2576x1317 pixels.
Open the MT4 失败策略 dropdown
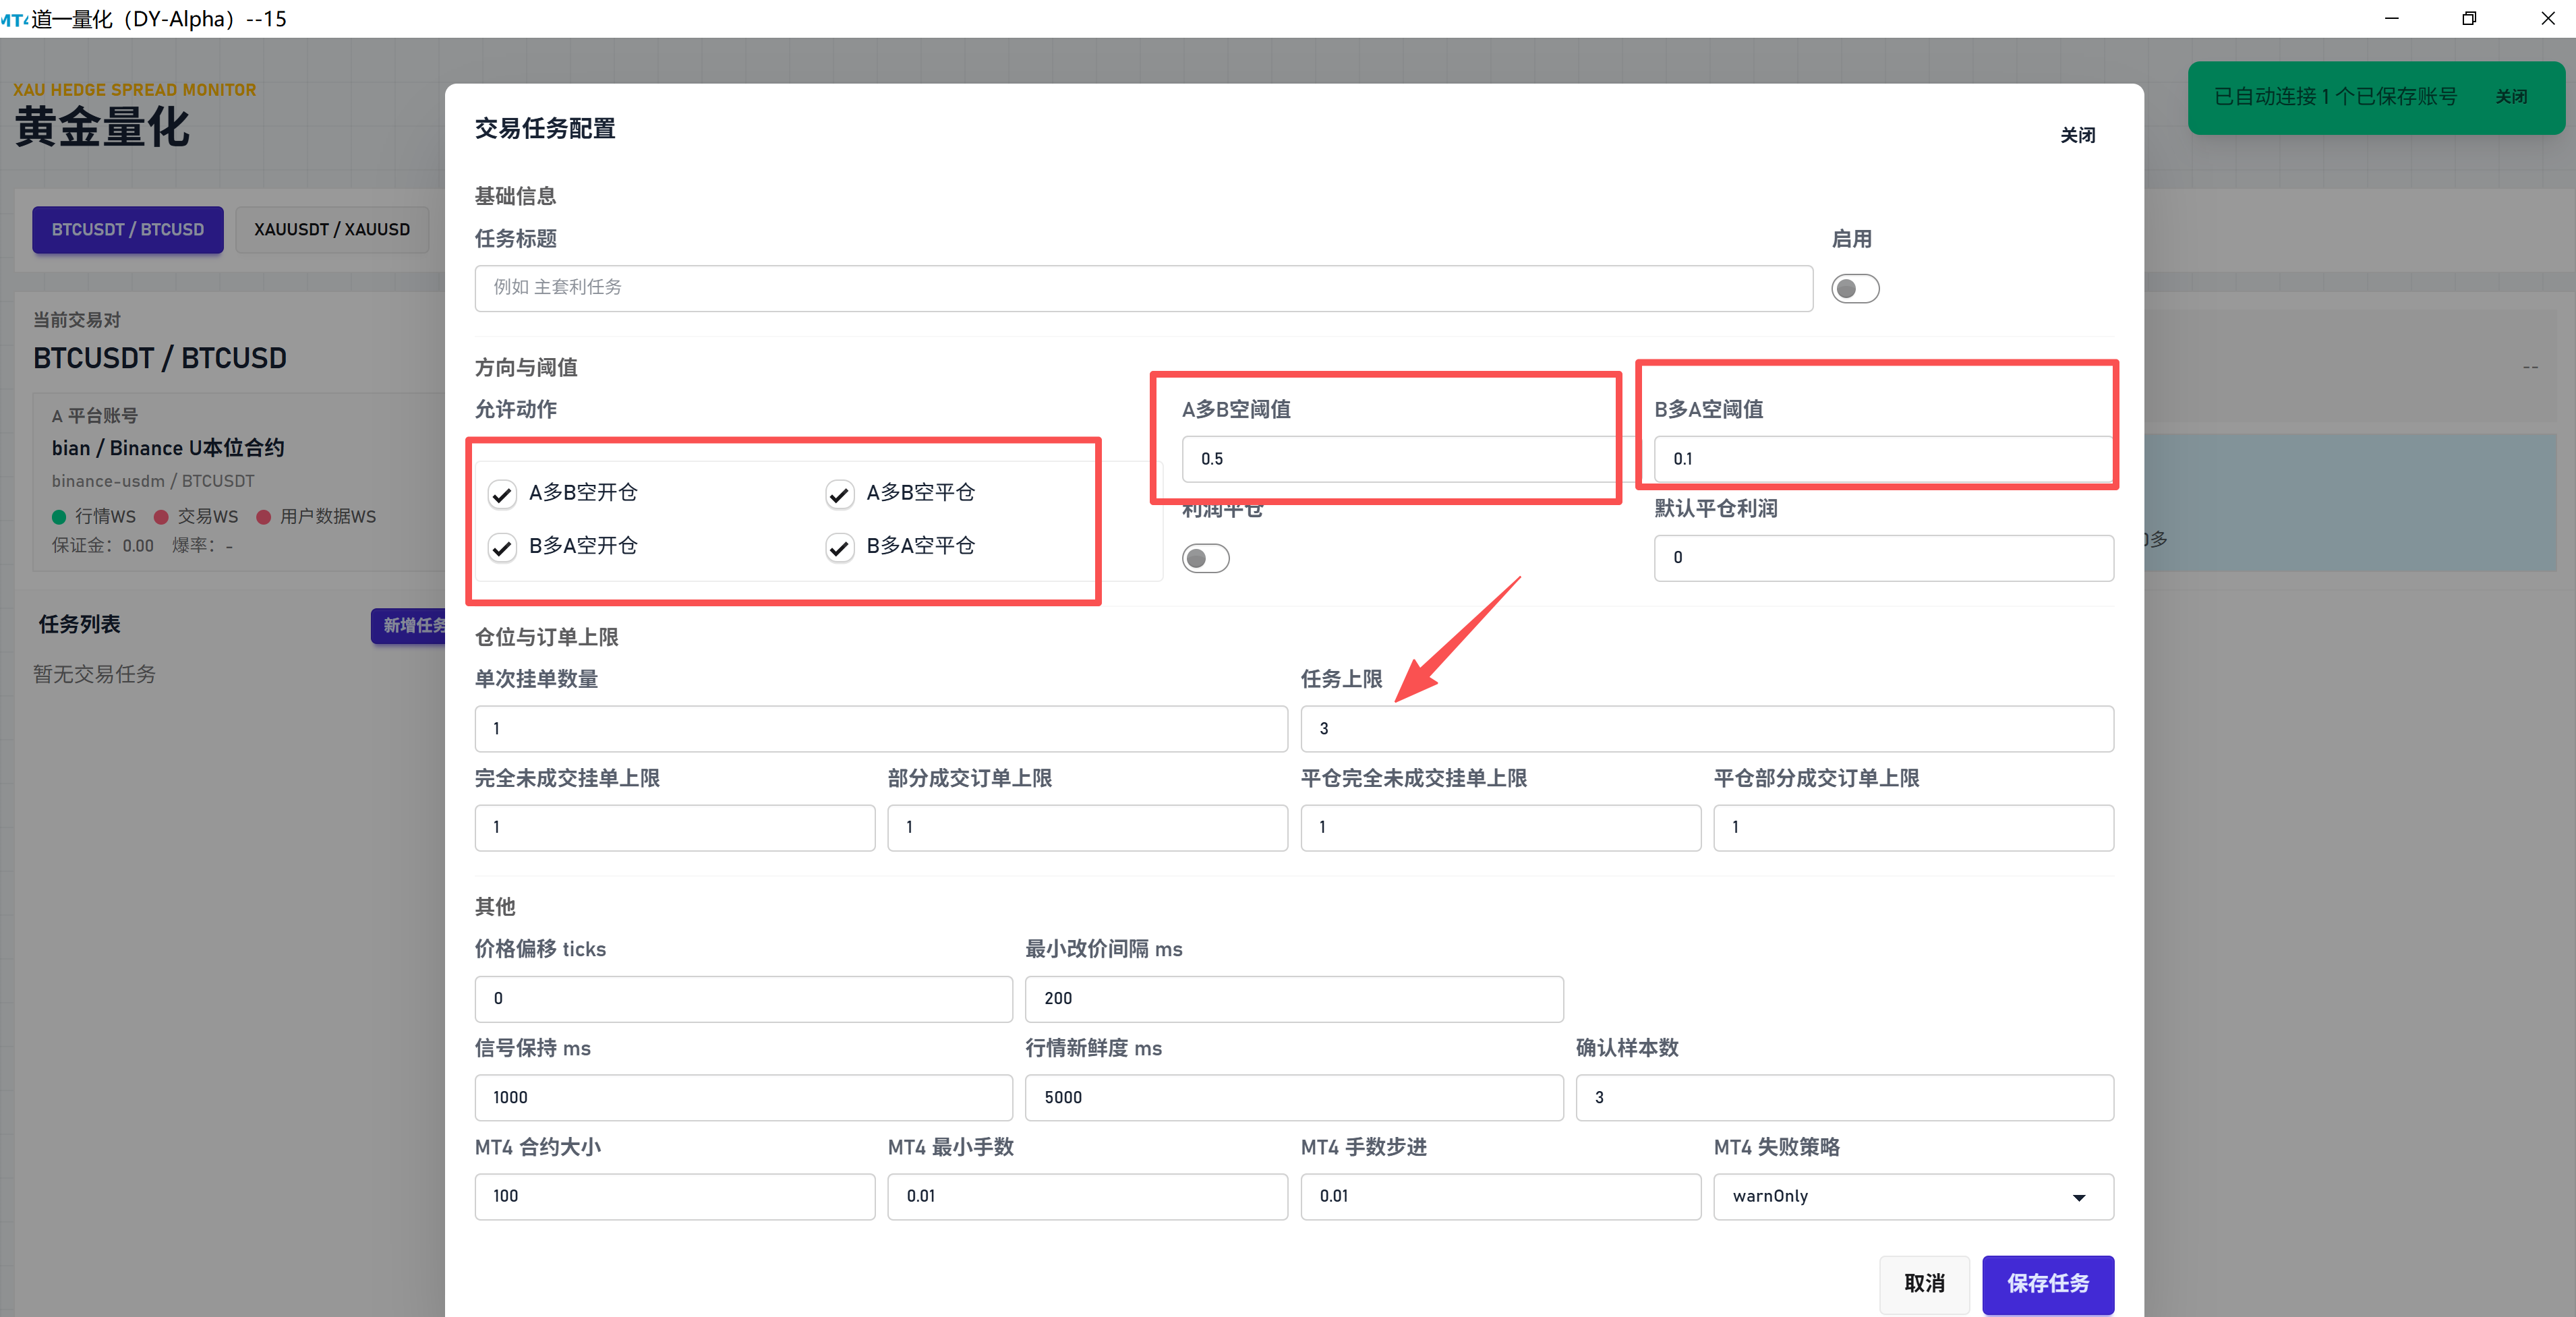pos(1913,1196)
